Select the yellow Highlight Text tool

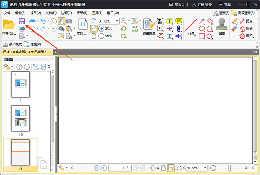point(170,21)
